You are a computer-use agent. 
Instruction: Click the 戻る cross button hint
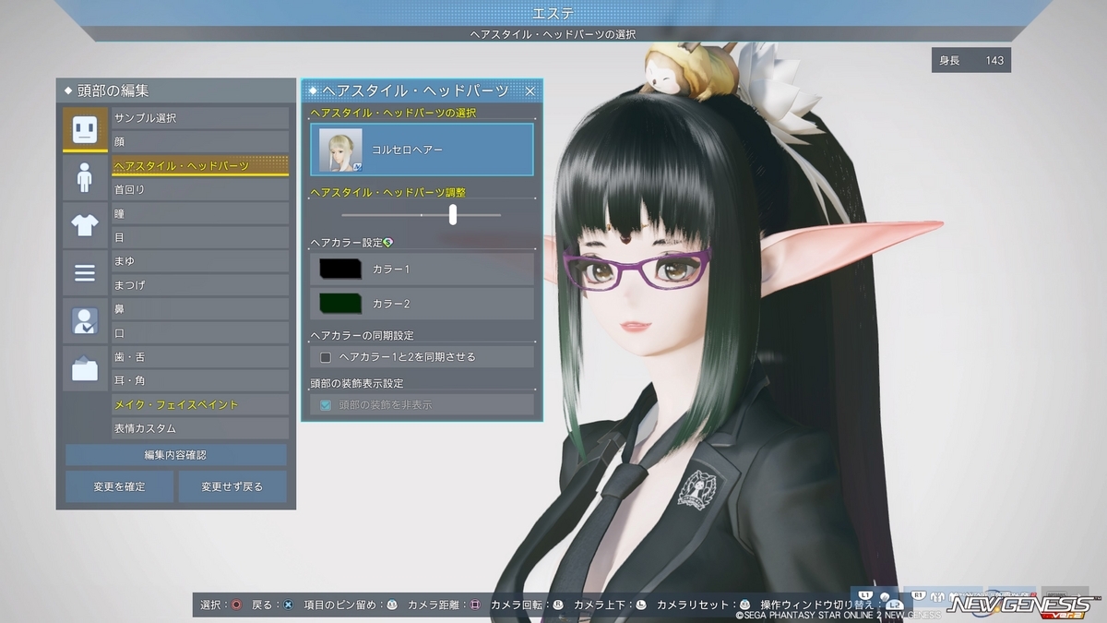click(272, 605)
